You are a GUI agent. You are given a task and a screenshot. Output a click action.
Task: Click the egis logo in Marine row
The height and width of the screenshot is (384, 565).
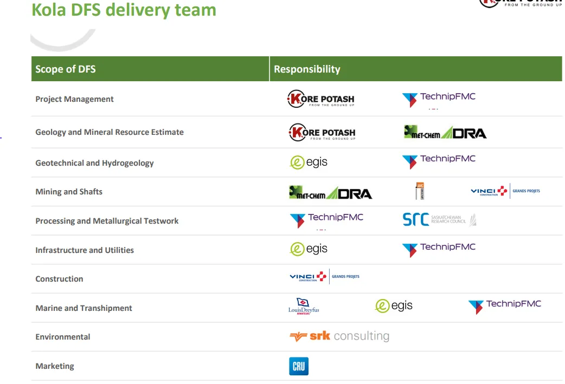(x=394, y=306)
